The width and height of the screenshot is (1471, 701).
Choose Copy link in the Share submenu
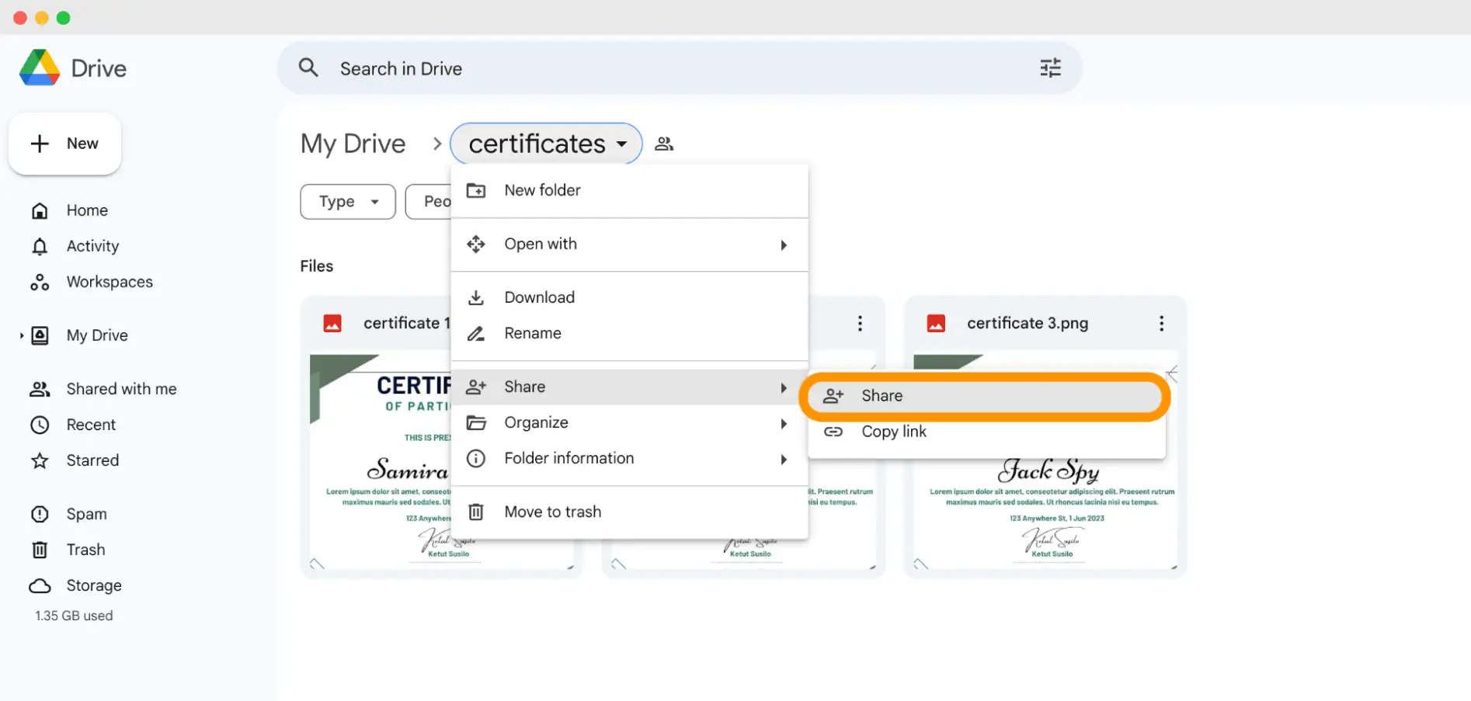click(x=893, y=432)
